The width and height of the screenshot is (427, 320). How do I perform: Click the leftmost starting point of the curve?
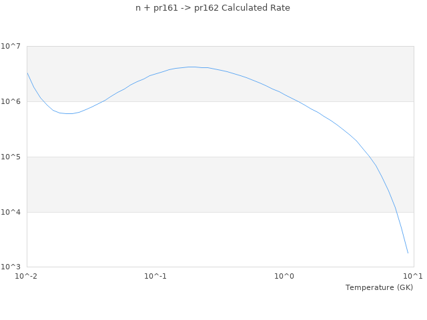tap(27, 72)
